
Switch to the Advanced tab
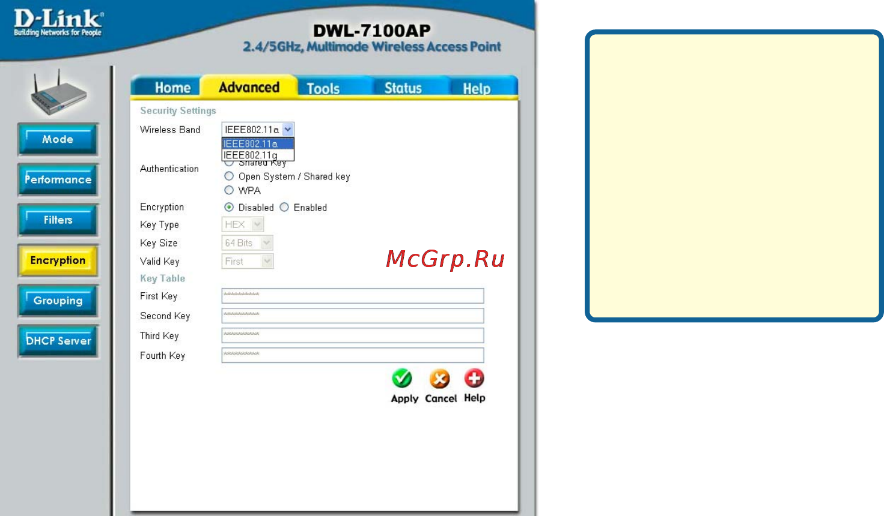[x=249, y=88]
